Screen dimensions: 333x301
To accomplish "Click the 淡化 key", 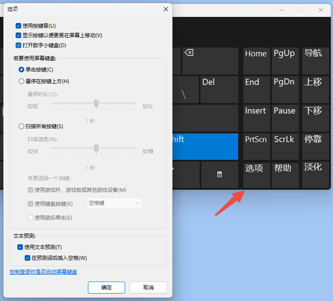I will (x=316, y=175).
